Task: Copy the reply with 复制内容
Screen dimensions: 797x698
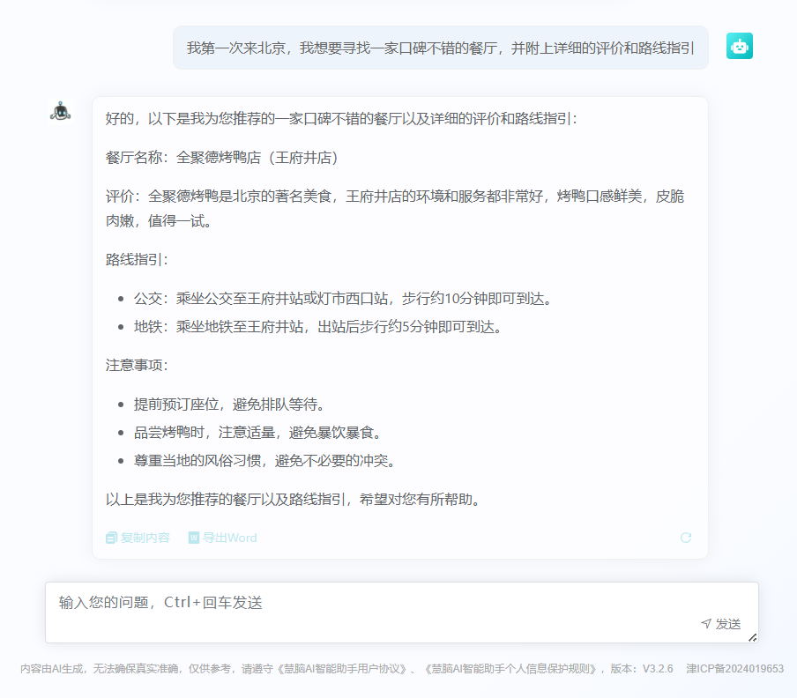Action: (x=138, y=538)
